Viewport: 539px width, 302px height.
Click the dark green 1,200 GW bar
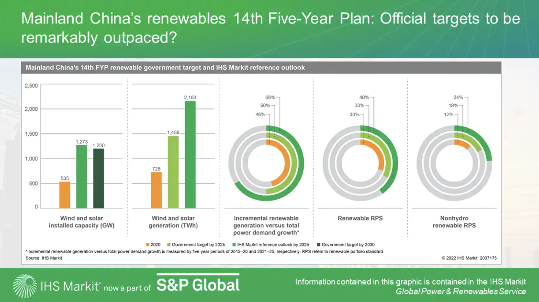(x=98, y=178)
